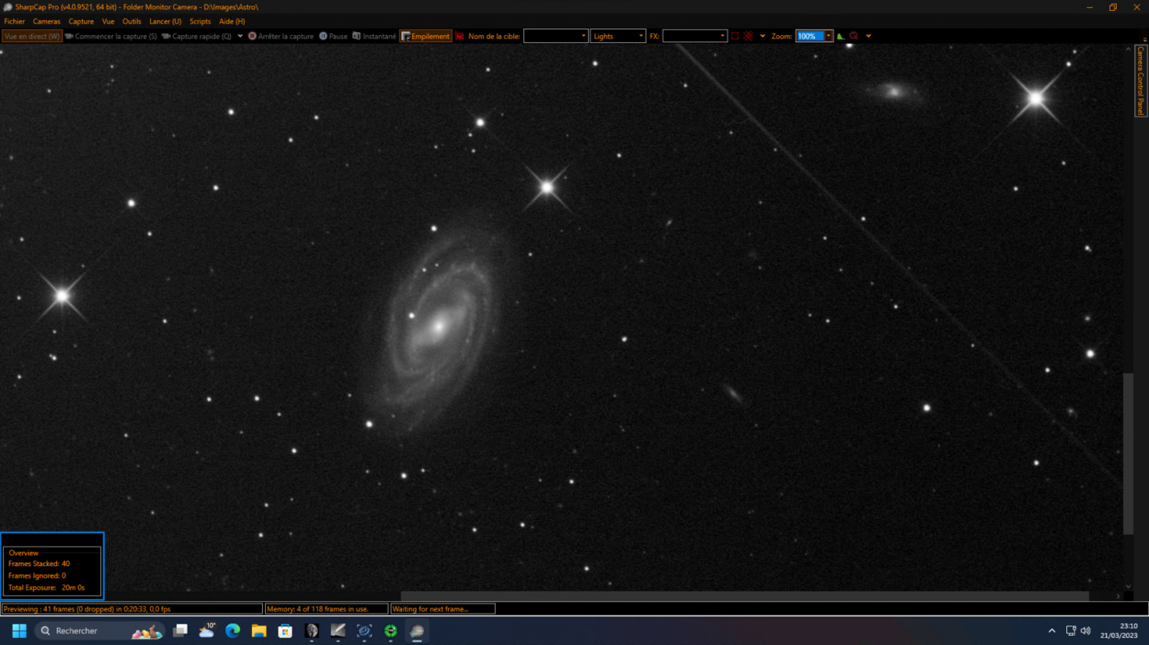1149x645 pixels.
Task: Click the horizontal scrollbar of the image view
Action: coord(745,596)
